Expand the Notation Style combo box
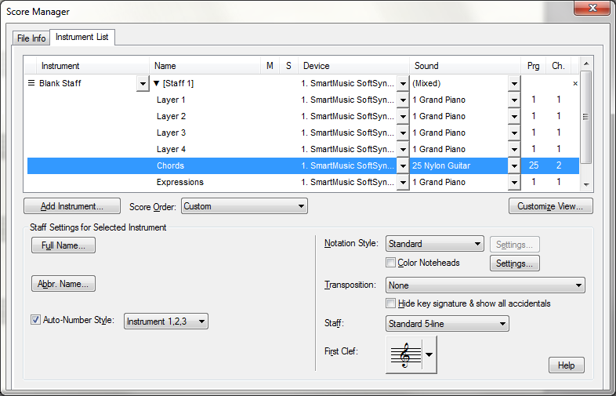616x396 pixels. point(434,244)
